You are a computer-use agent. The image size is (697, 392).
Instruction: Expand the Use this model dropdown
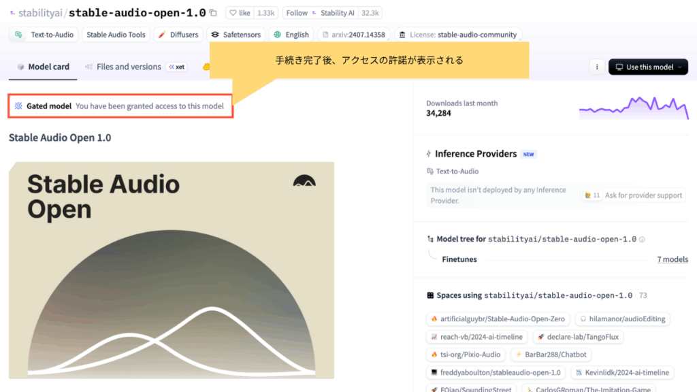pyautogui.click(x=648, y=67)
